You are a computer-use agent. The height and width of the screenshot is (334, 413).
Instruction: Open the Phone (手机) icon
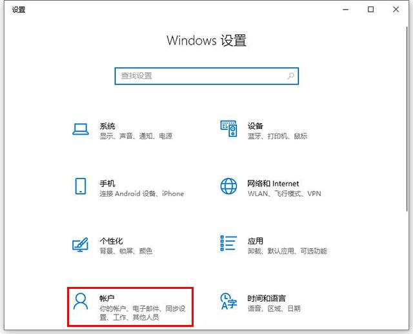(x=80, y=186)
